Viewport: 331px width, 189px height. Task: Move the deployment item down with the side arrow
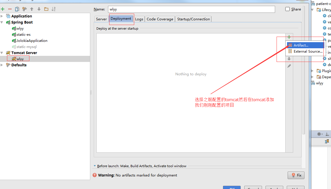tap(289, 59)
